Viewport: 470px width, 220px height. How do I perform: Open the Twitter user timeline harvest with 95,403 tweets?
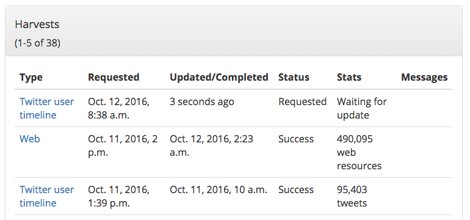pos(47,196)
